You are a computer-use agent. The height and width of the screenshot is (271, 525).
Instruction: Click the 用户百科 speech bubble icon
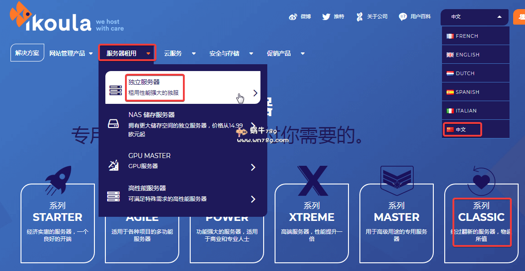point(402,16)
